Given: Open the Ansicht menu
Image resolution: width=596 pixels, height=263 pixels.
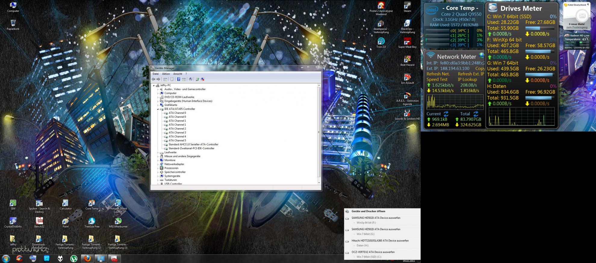Looking at the screenshot, I should click(x=178, y=74).
